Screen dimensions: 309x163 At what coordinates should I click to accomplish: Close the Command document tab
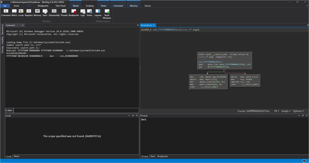[x=22, y=25]
